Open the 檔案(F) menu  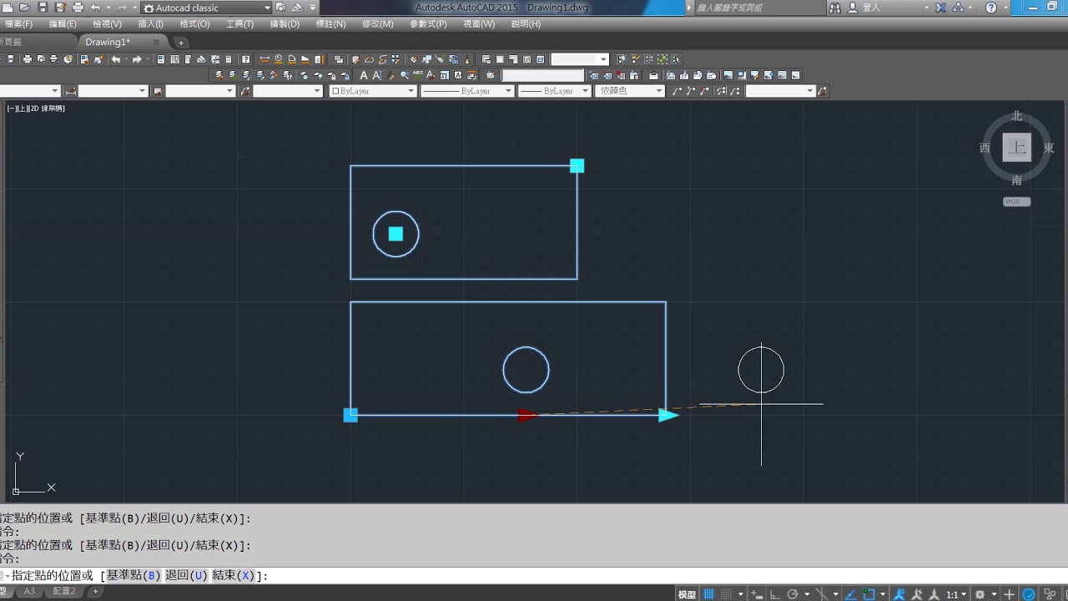[17, 24]
